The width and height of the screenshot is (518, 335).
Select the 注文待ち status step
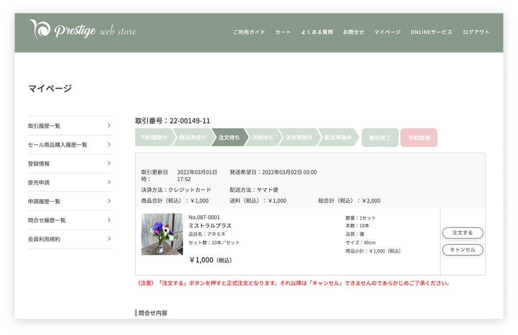229,138
